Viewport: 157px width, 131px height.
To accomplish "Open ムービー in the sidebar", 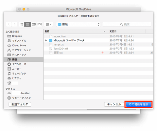I will (x=24, y=69).
